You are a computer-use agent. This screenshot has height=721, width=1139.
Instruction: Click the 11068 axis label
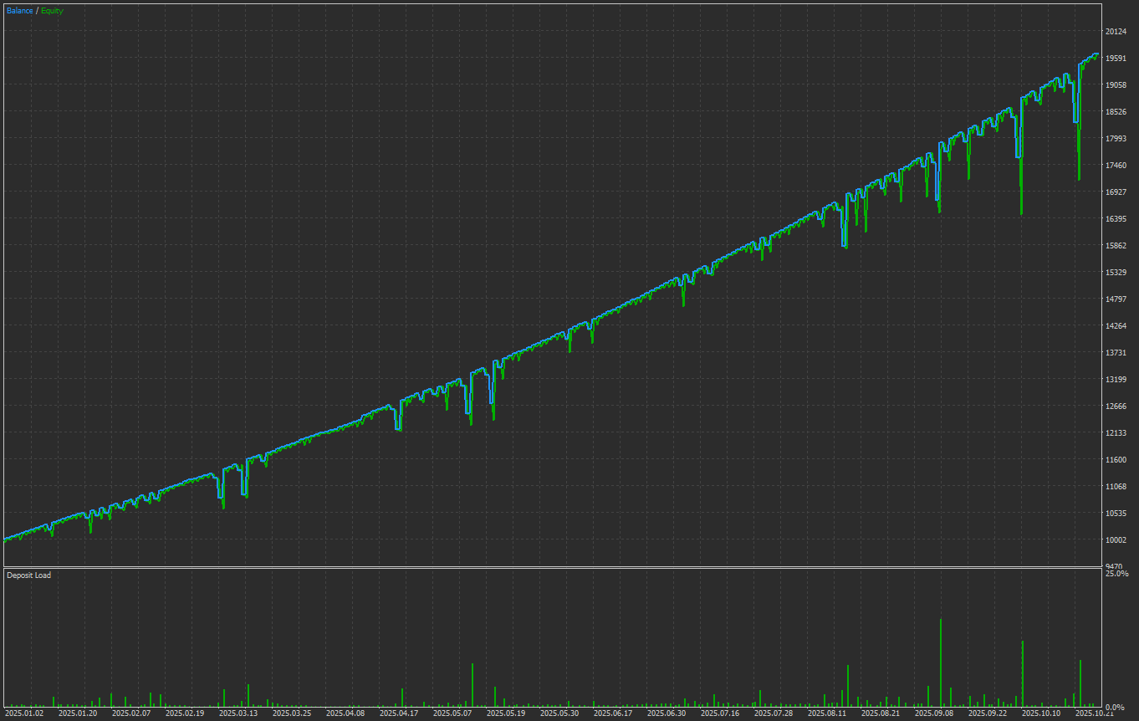(1115, 487)
